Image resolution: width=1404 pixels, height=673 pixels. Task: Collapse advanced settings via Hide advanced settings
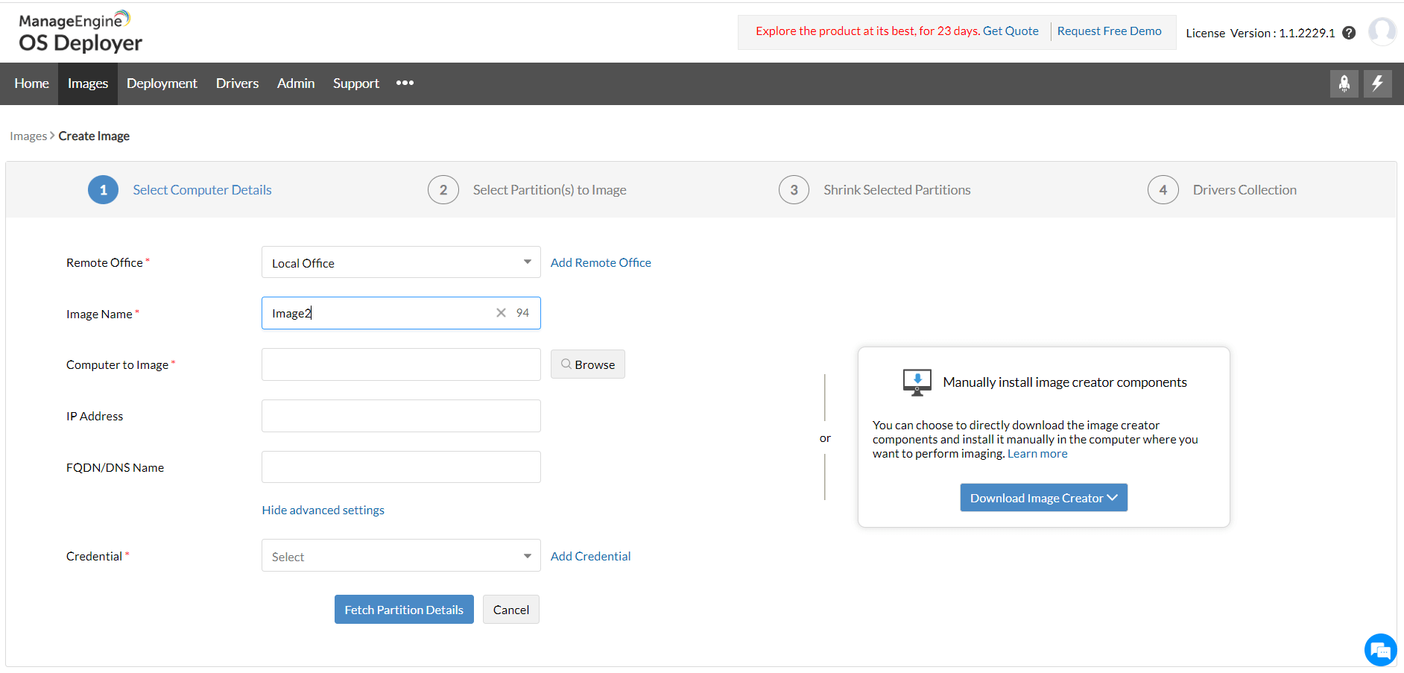pos(323,510)
